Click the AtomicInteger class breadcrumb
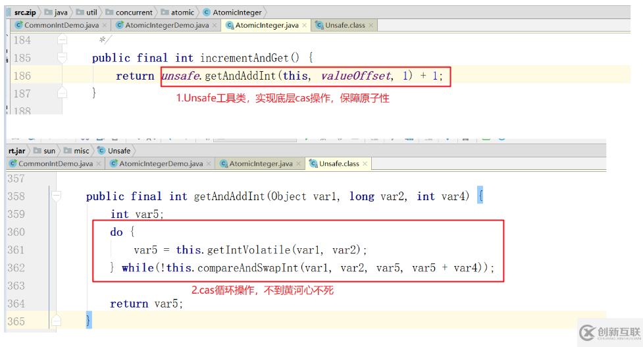643x347 pixels. (x=232, y=13)
